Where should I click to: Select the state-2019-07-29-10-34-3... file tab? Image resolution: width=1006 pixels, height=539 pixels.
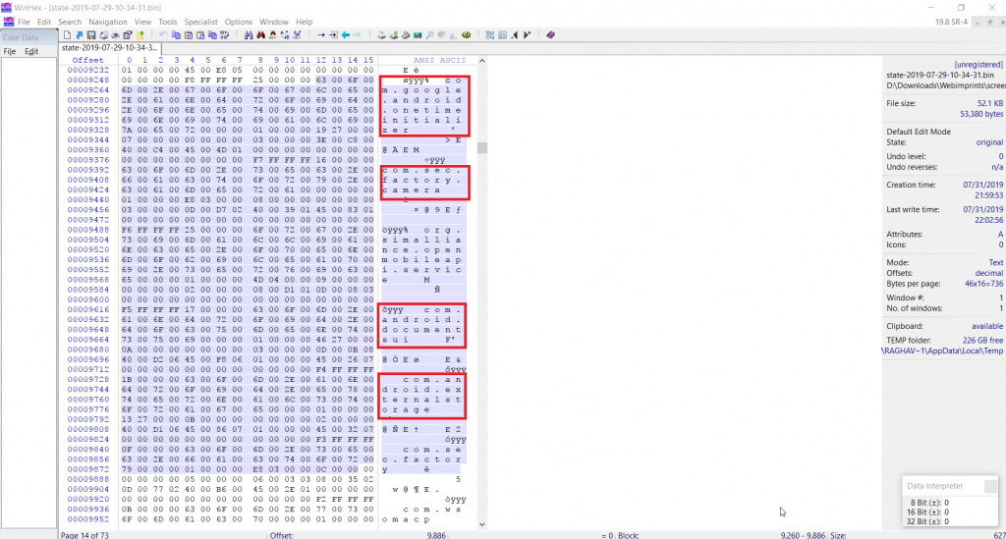tap(110, 47)
